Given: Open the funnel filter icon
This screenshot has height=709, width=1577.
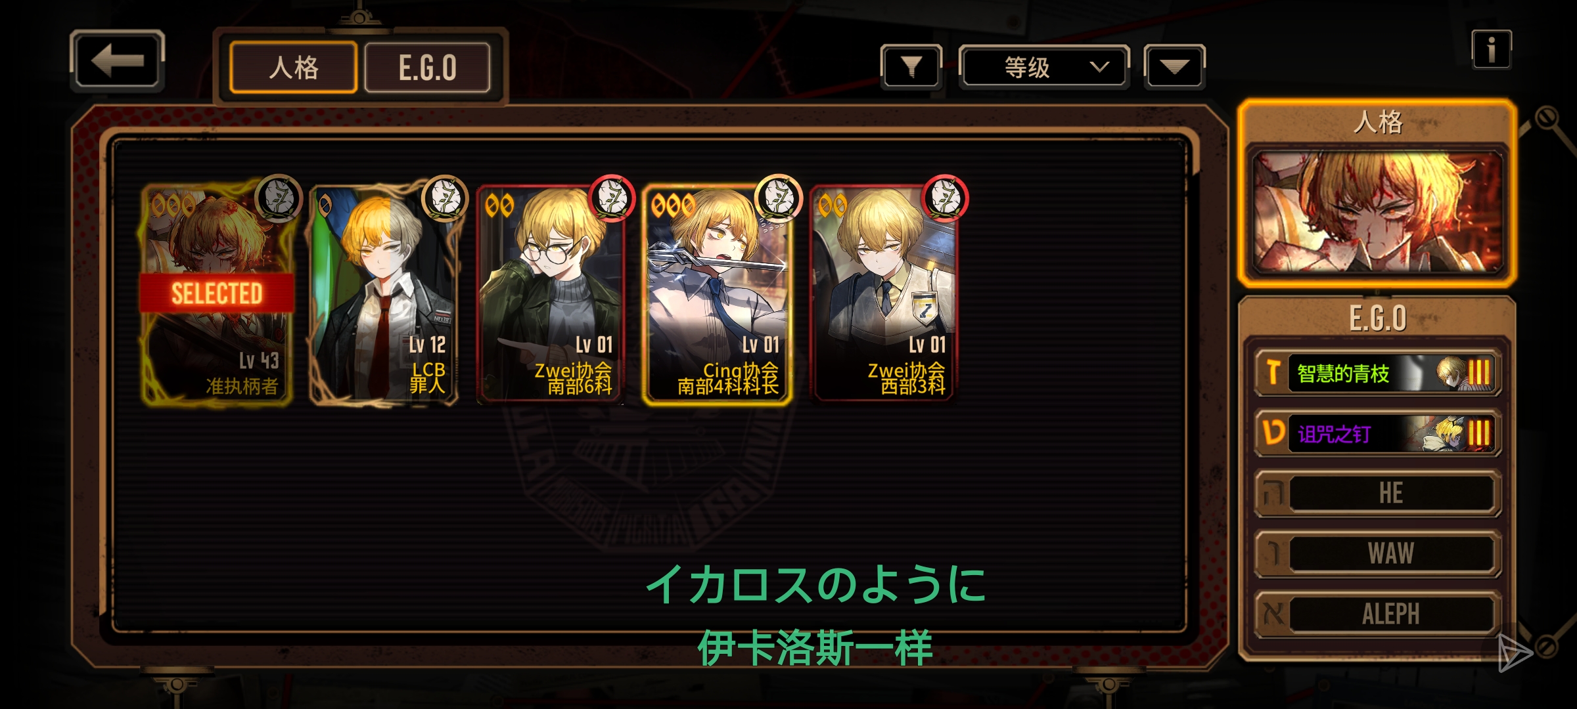Looking at the screenshot, I should tap(911, 66).
